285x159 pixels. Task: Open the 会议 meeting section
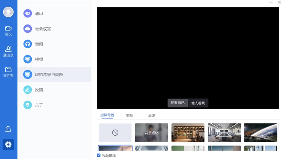(x=8, y=31)
